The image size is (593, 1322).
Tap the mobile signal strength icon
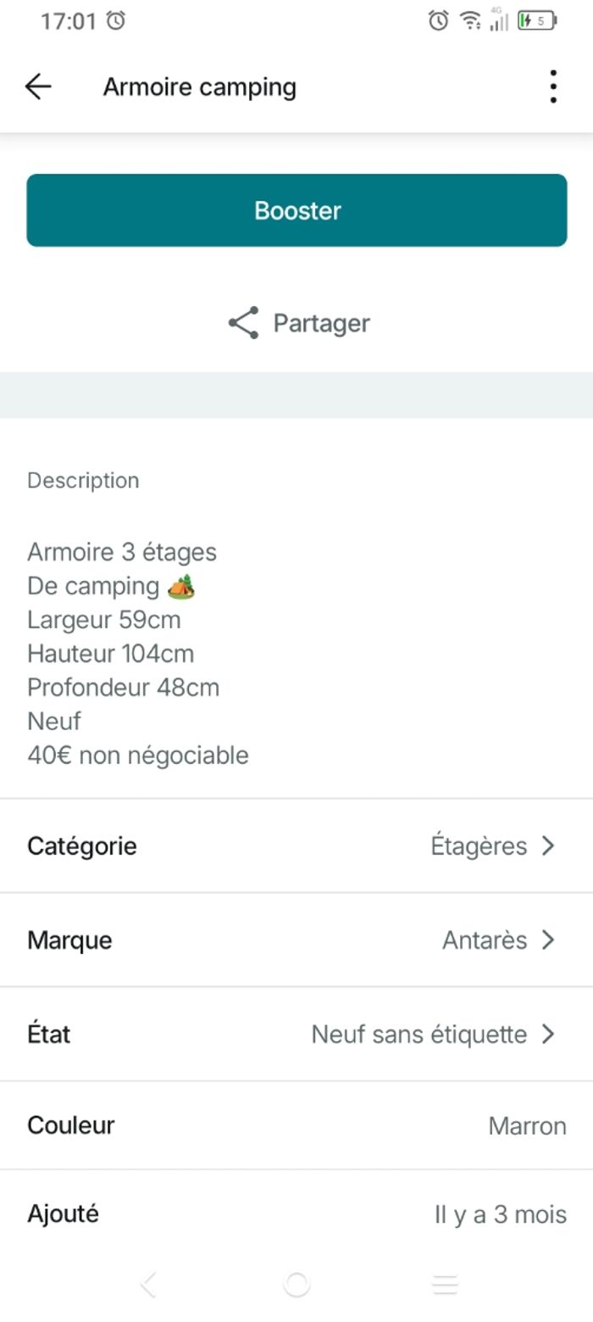[499, 21]
